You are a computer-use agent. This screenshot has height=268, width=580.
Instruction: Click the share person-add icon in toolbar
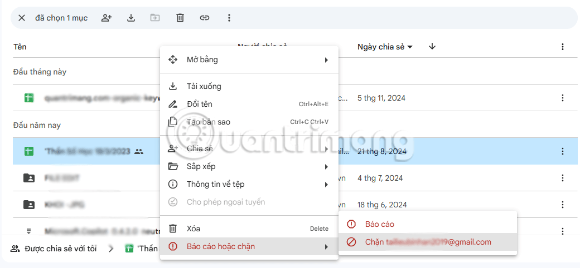107,18
